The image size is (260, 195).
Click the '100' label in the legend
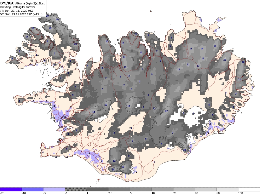(240, 193)
